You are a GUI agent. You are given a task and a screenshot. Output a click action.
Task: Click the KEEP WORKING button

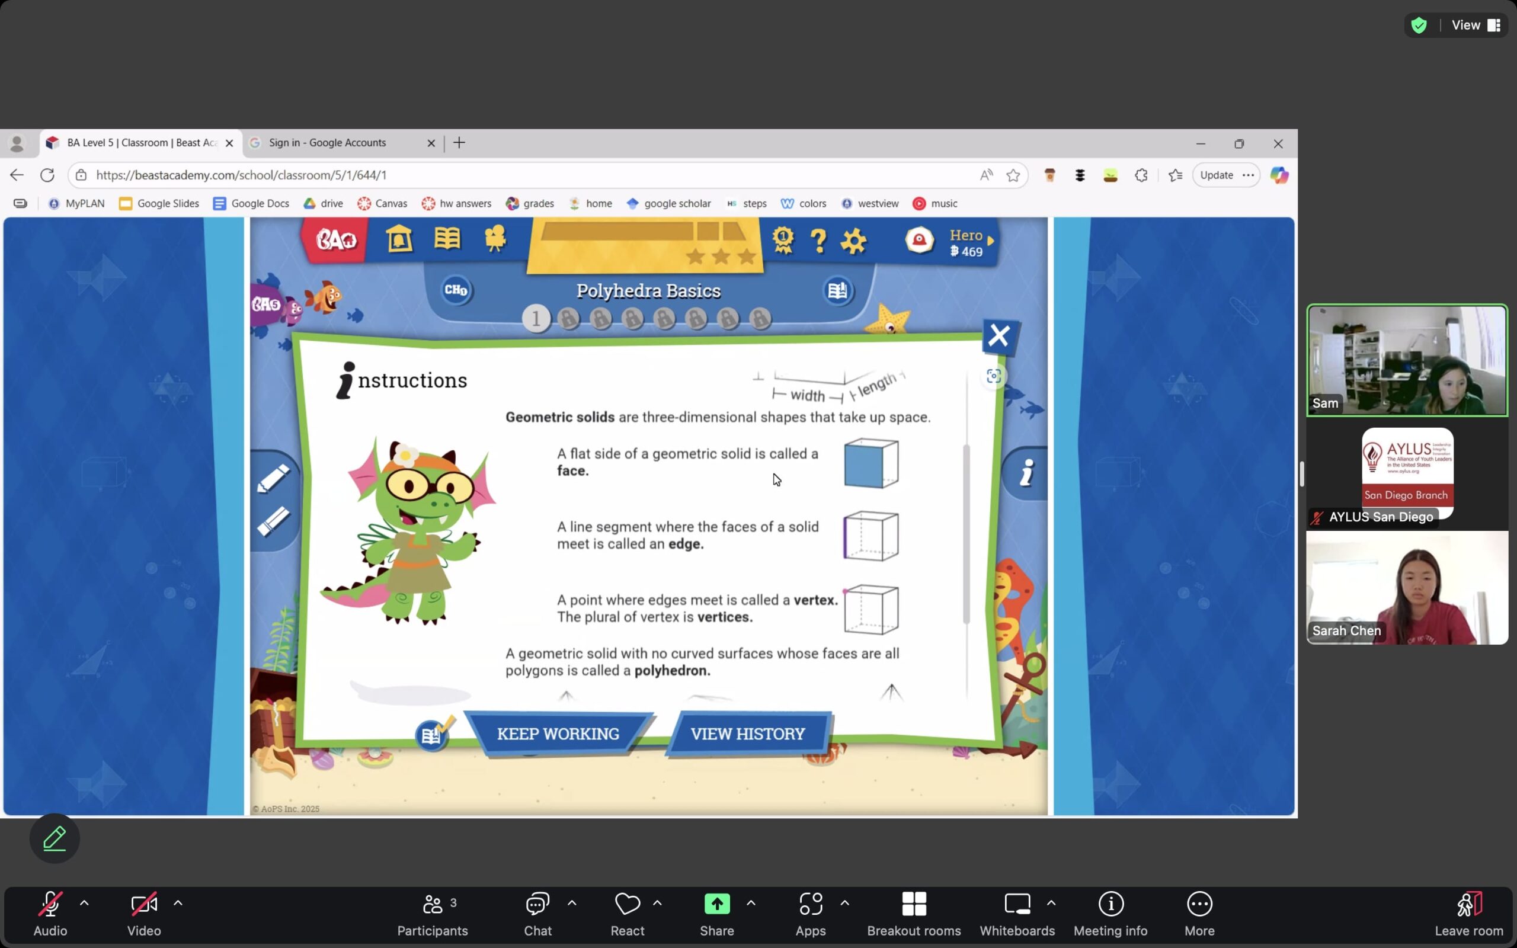click(x=558, y=734)
